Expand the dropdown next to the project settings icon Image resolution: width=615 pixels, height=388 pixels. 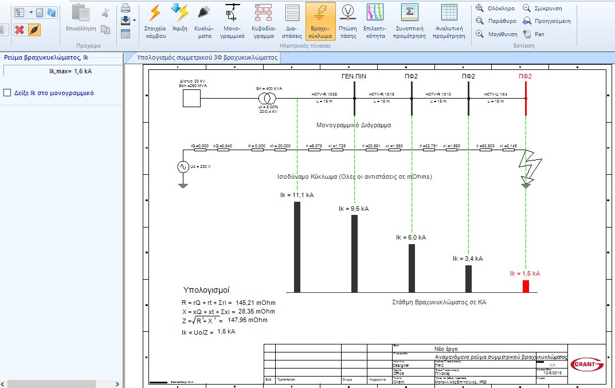[30, 12]
